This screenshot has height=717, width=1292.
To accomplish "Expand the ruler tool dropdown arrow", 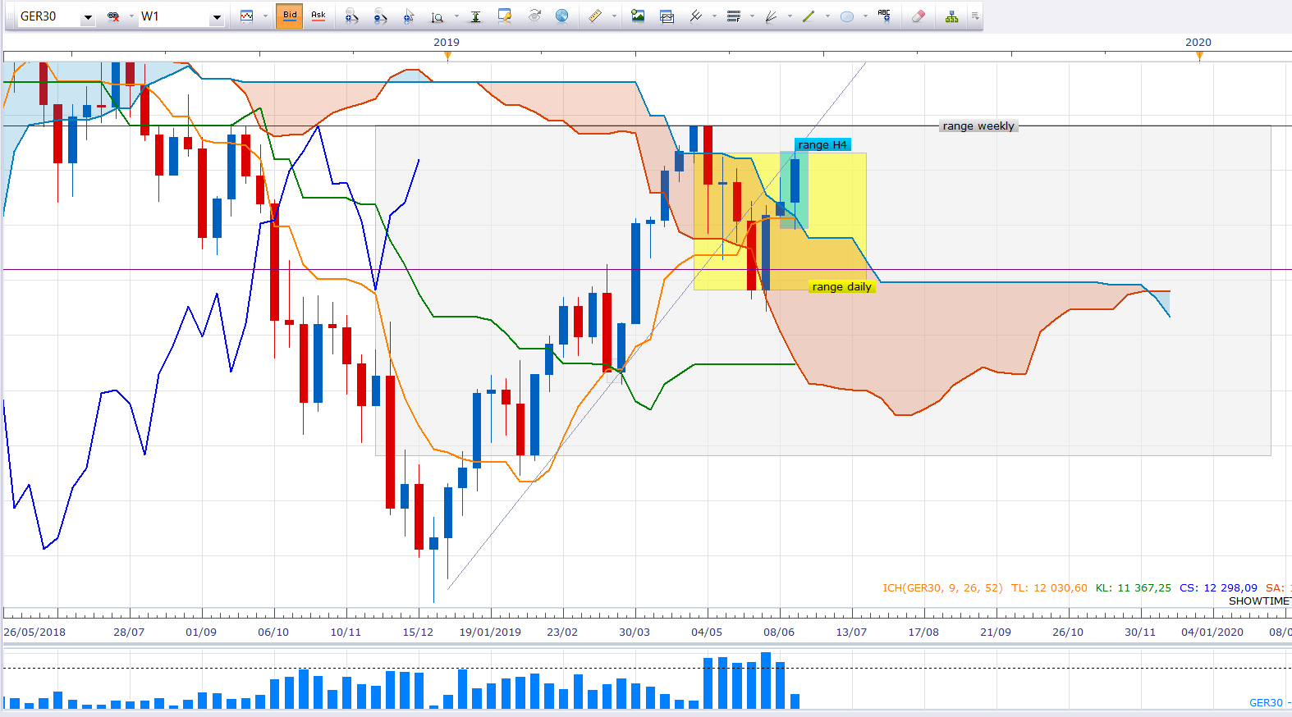I will 614,16.
